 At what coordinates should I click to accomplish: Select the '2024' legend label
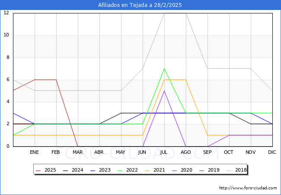tap(77, 170)
